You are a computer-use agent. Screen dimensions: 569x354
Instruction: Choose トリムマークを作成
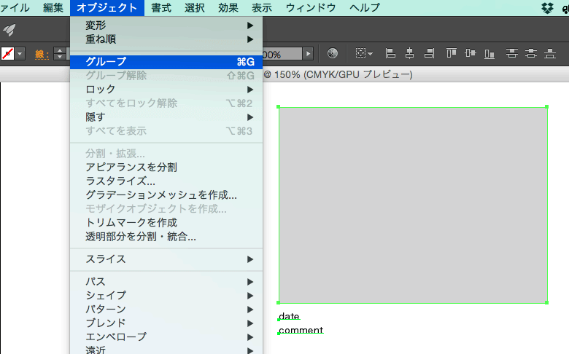166,222
